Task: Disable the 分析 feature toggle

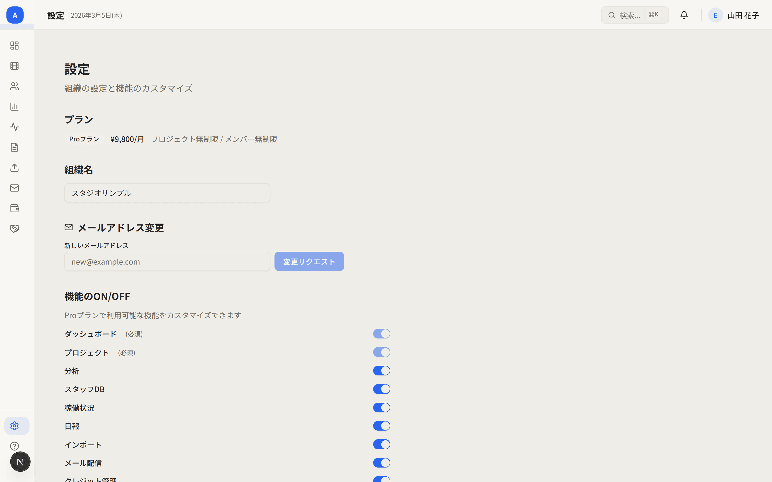Action: pyautogui.click(x=381, y=370)
